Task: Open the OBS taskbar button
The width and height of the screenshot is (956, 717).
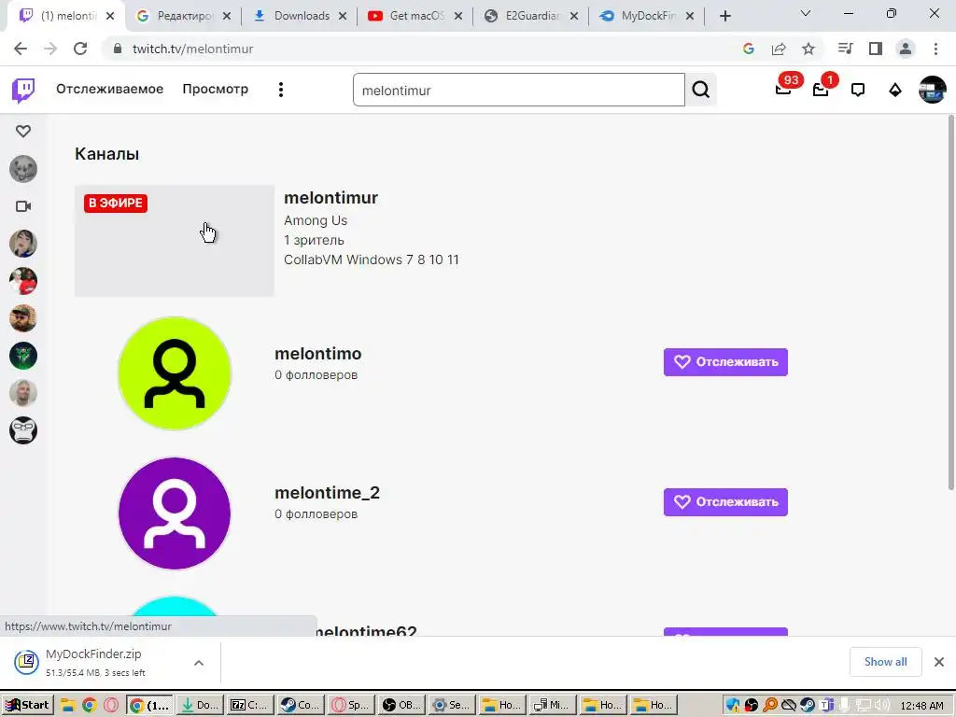Action: (401, 705)
